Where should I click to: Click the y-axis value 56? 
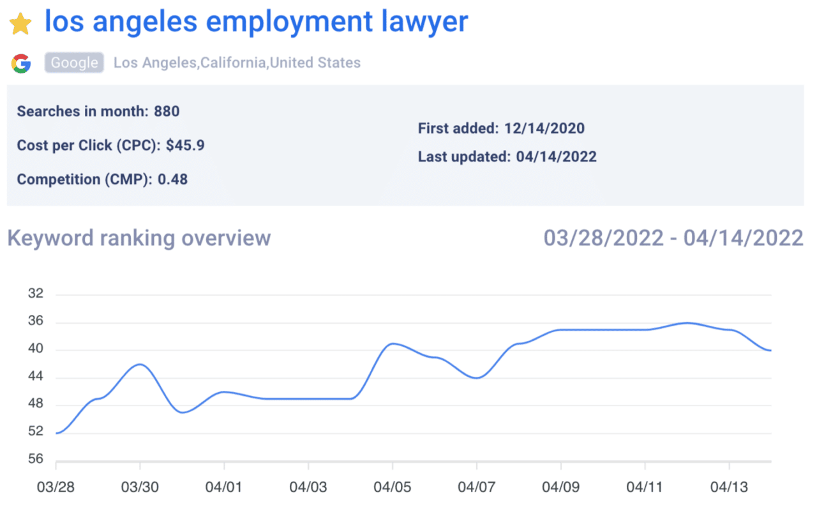(36, 459)
